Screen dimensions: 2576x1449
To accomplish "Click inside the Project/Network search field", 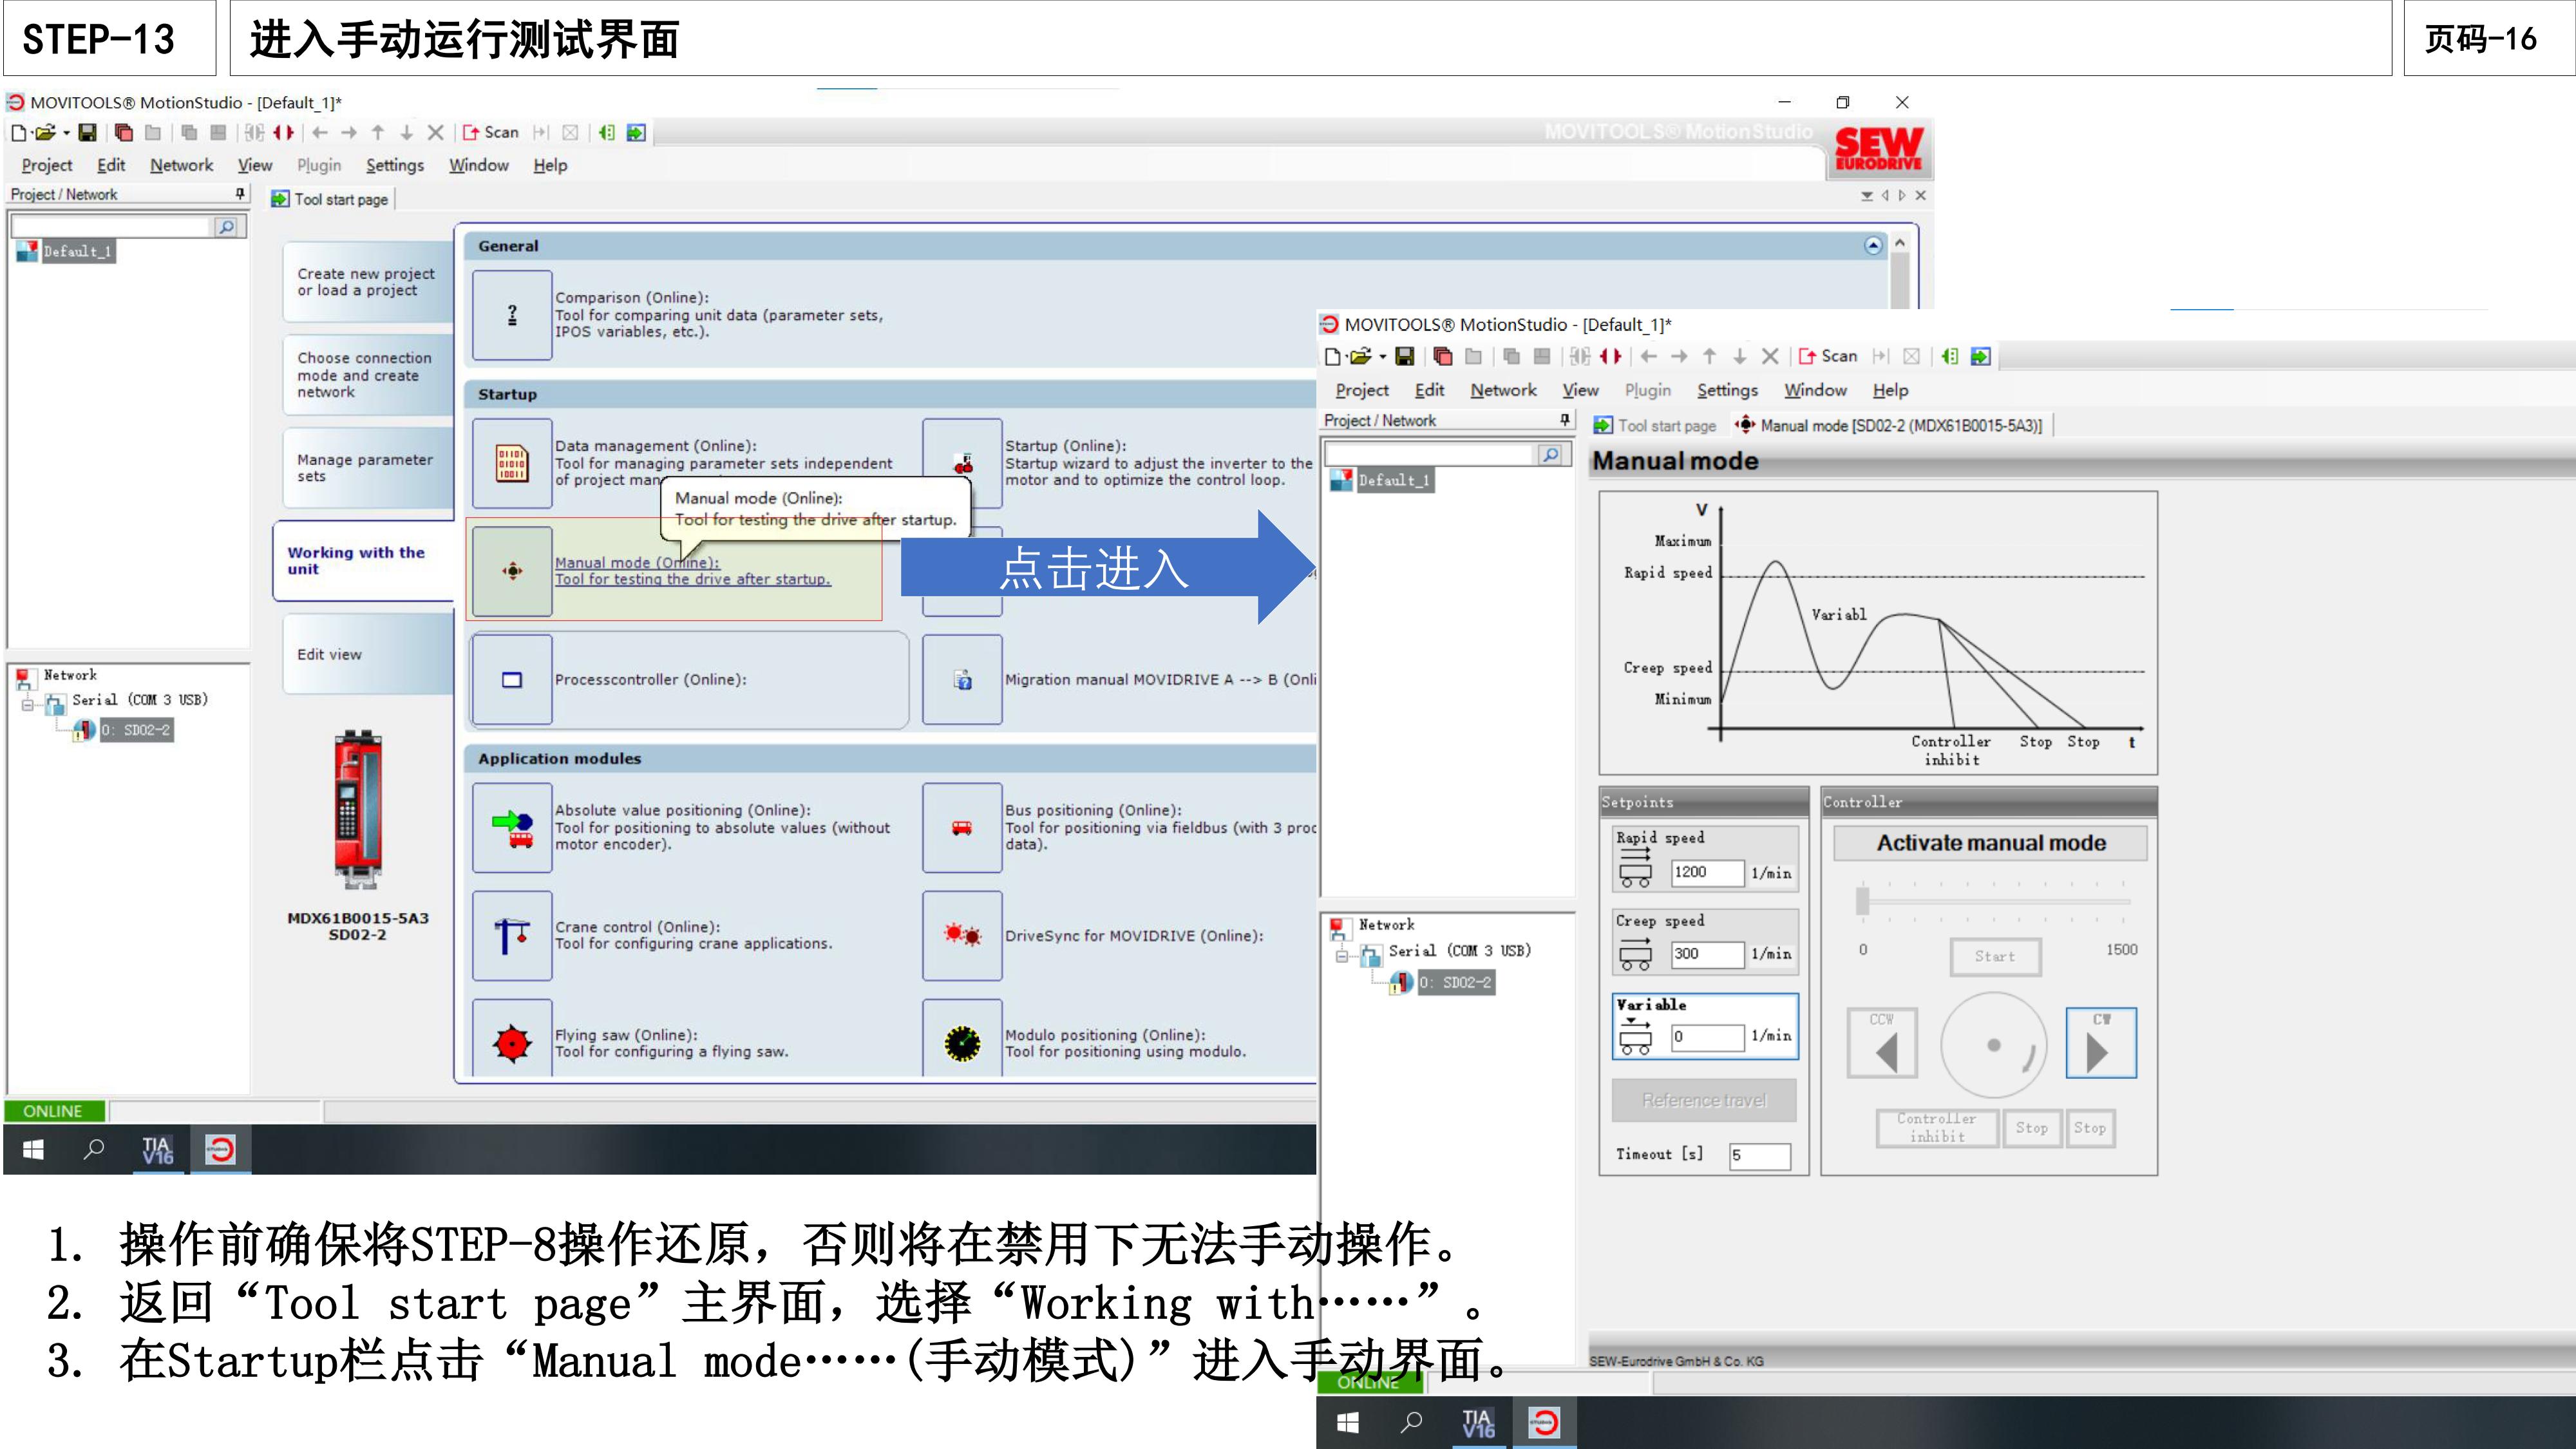I will point(110,226).
